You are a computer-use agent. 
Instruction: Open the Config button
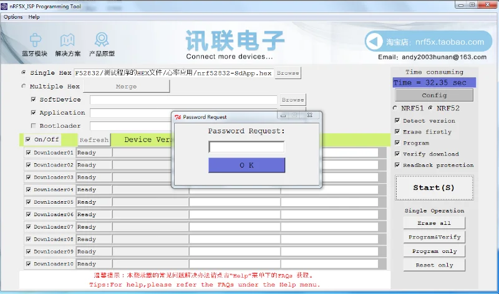(434, 95)
